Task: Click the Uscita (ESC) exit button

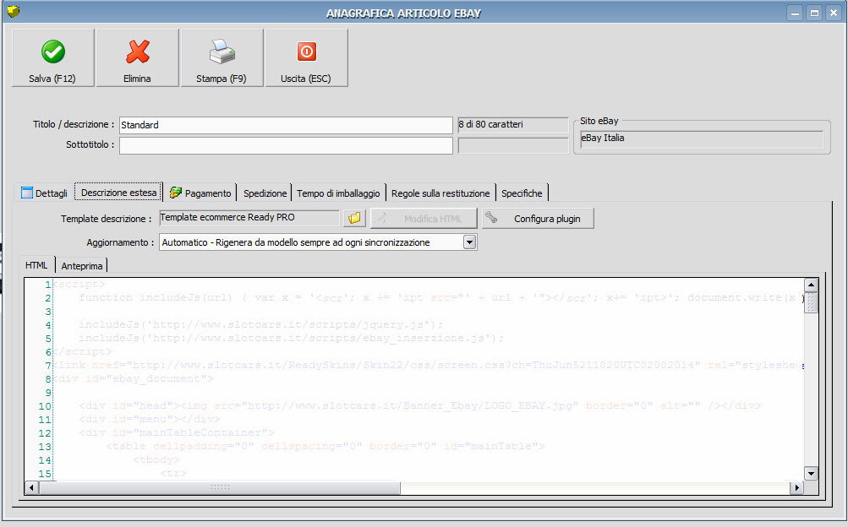Action: click(306, 57)
